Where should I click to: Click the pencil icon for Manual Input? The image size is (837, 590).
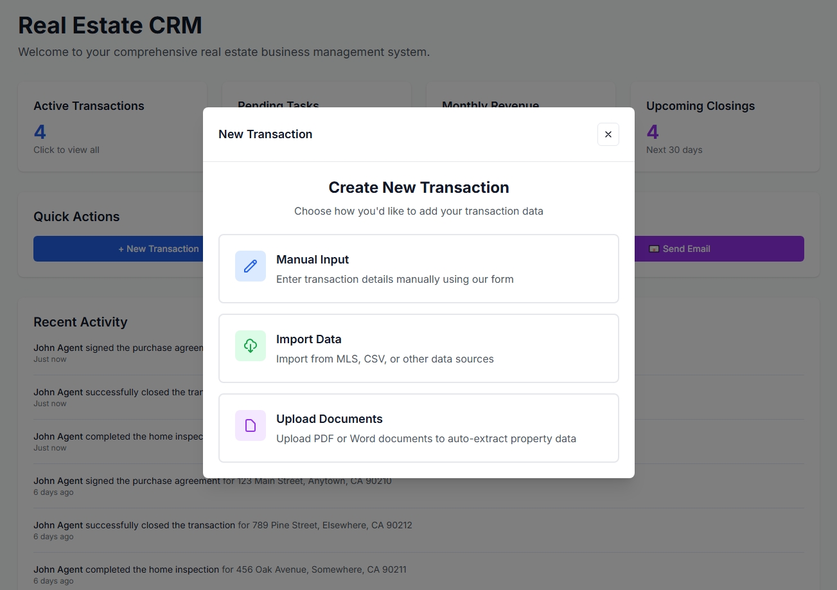point(251,266)
